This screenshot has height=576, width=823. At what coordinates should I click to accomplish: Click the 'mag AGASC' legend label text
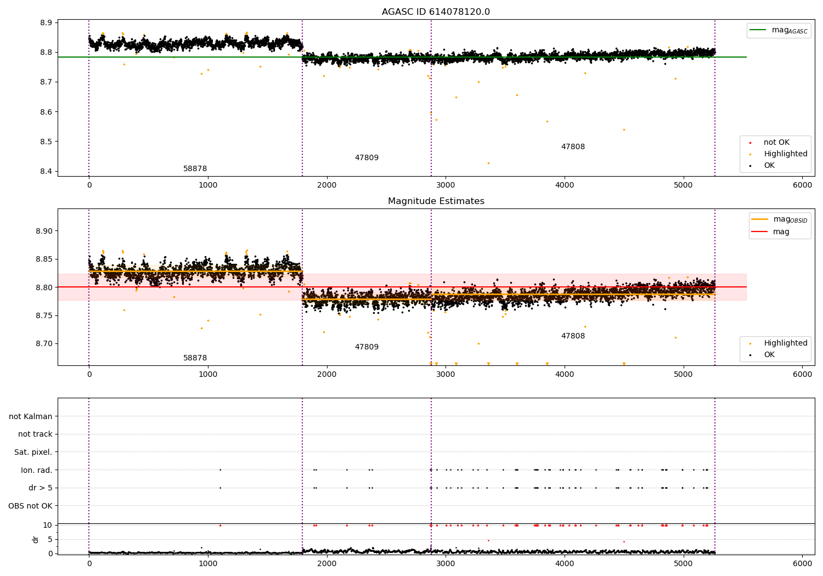[790, 31]
